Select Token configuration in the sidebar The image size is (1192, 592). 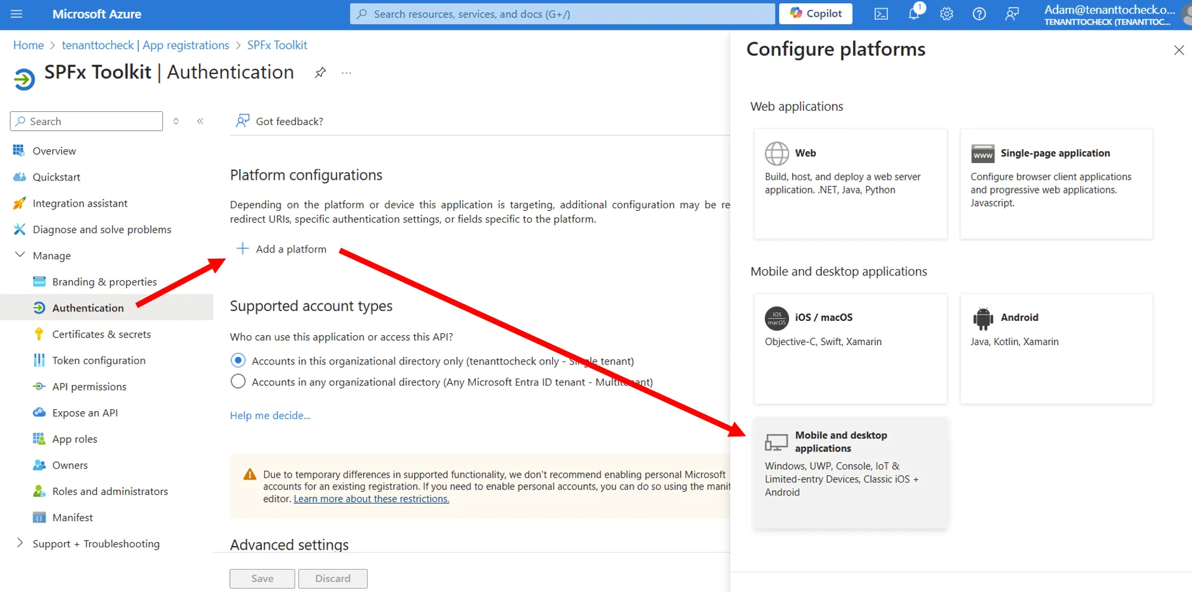(98, 360)
